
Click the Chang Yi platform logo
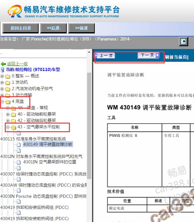(63, 11)
